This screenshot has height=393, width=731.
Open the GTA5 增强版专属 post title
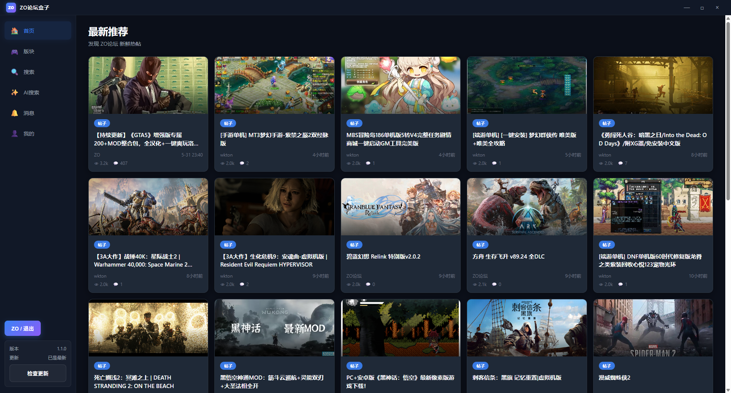point(146,139)
